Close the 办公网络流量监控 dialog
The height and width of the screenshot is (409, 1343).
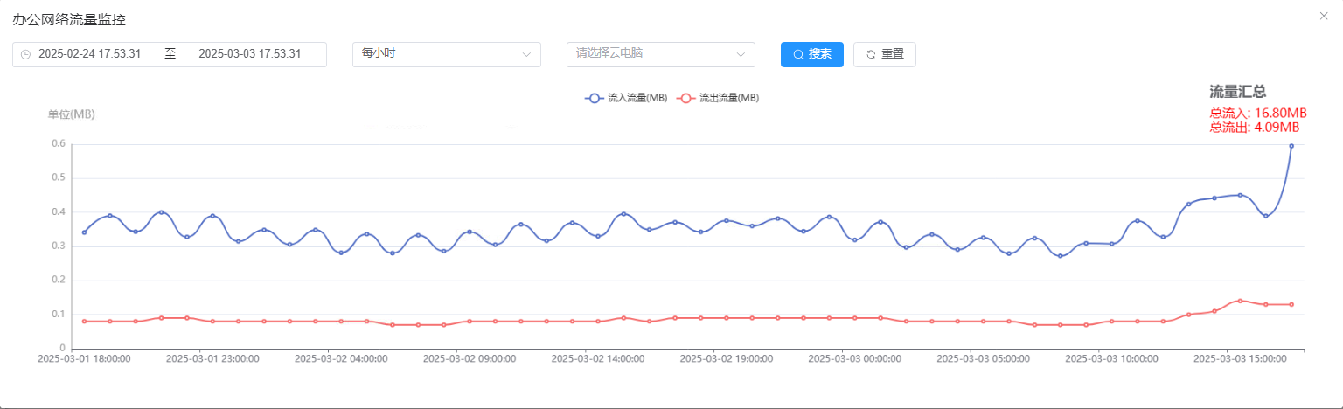tap(1323, 16)
